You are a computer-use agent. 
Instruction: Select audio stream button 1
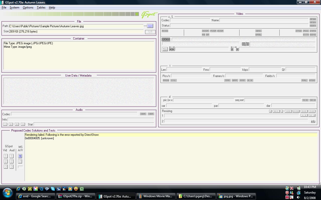[x=5, y=124]
